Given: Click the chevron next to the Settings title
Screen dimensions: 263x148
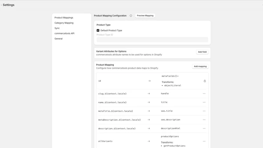Looking at the screenshot, I should (1, 5).
